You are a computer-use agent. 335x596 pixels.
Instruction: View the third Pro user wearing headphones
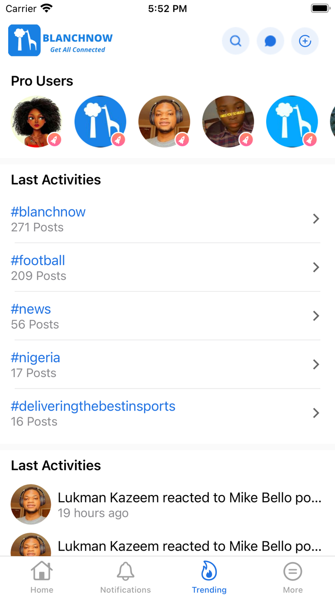coord(164,121)
